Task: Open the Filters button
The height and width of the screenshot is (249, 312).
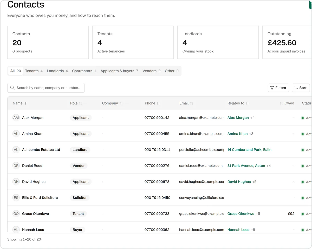Action: (x=278, y=88)
